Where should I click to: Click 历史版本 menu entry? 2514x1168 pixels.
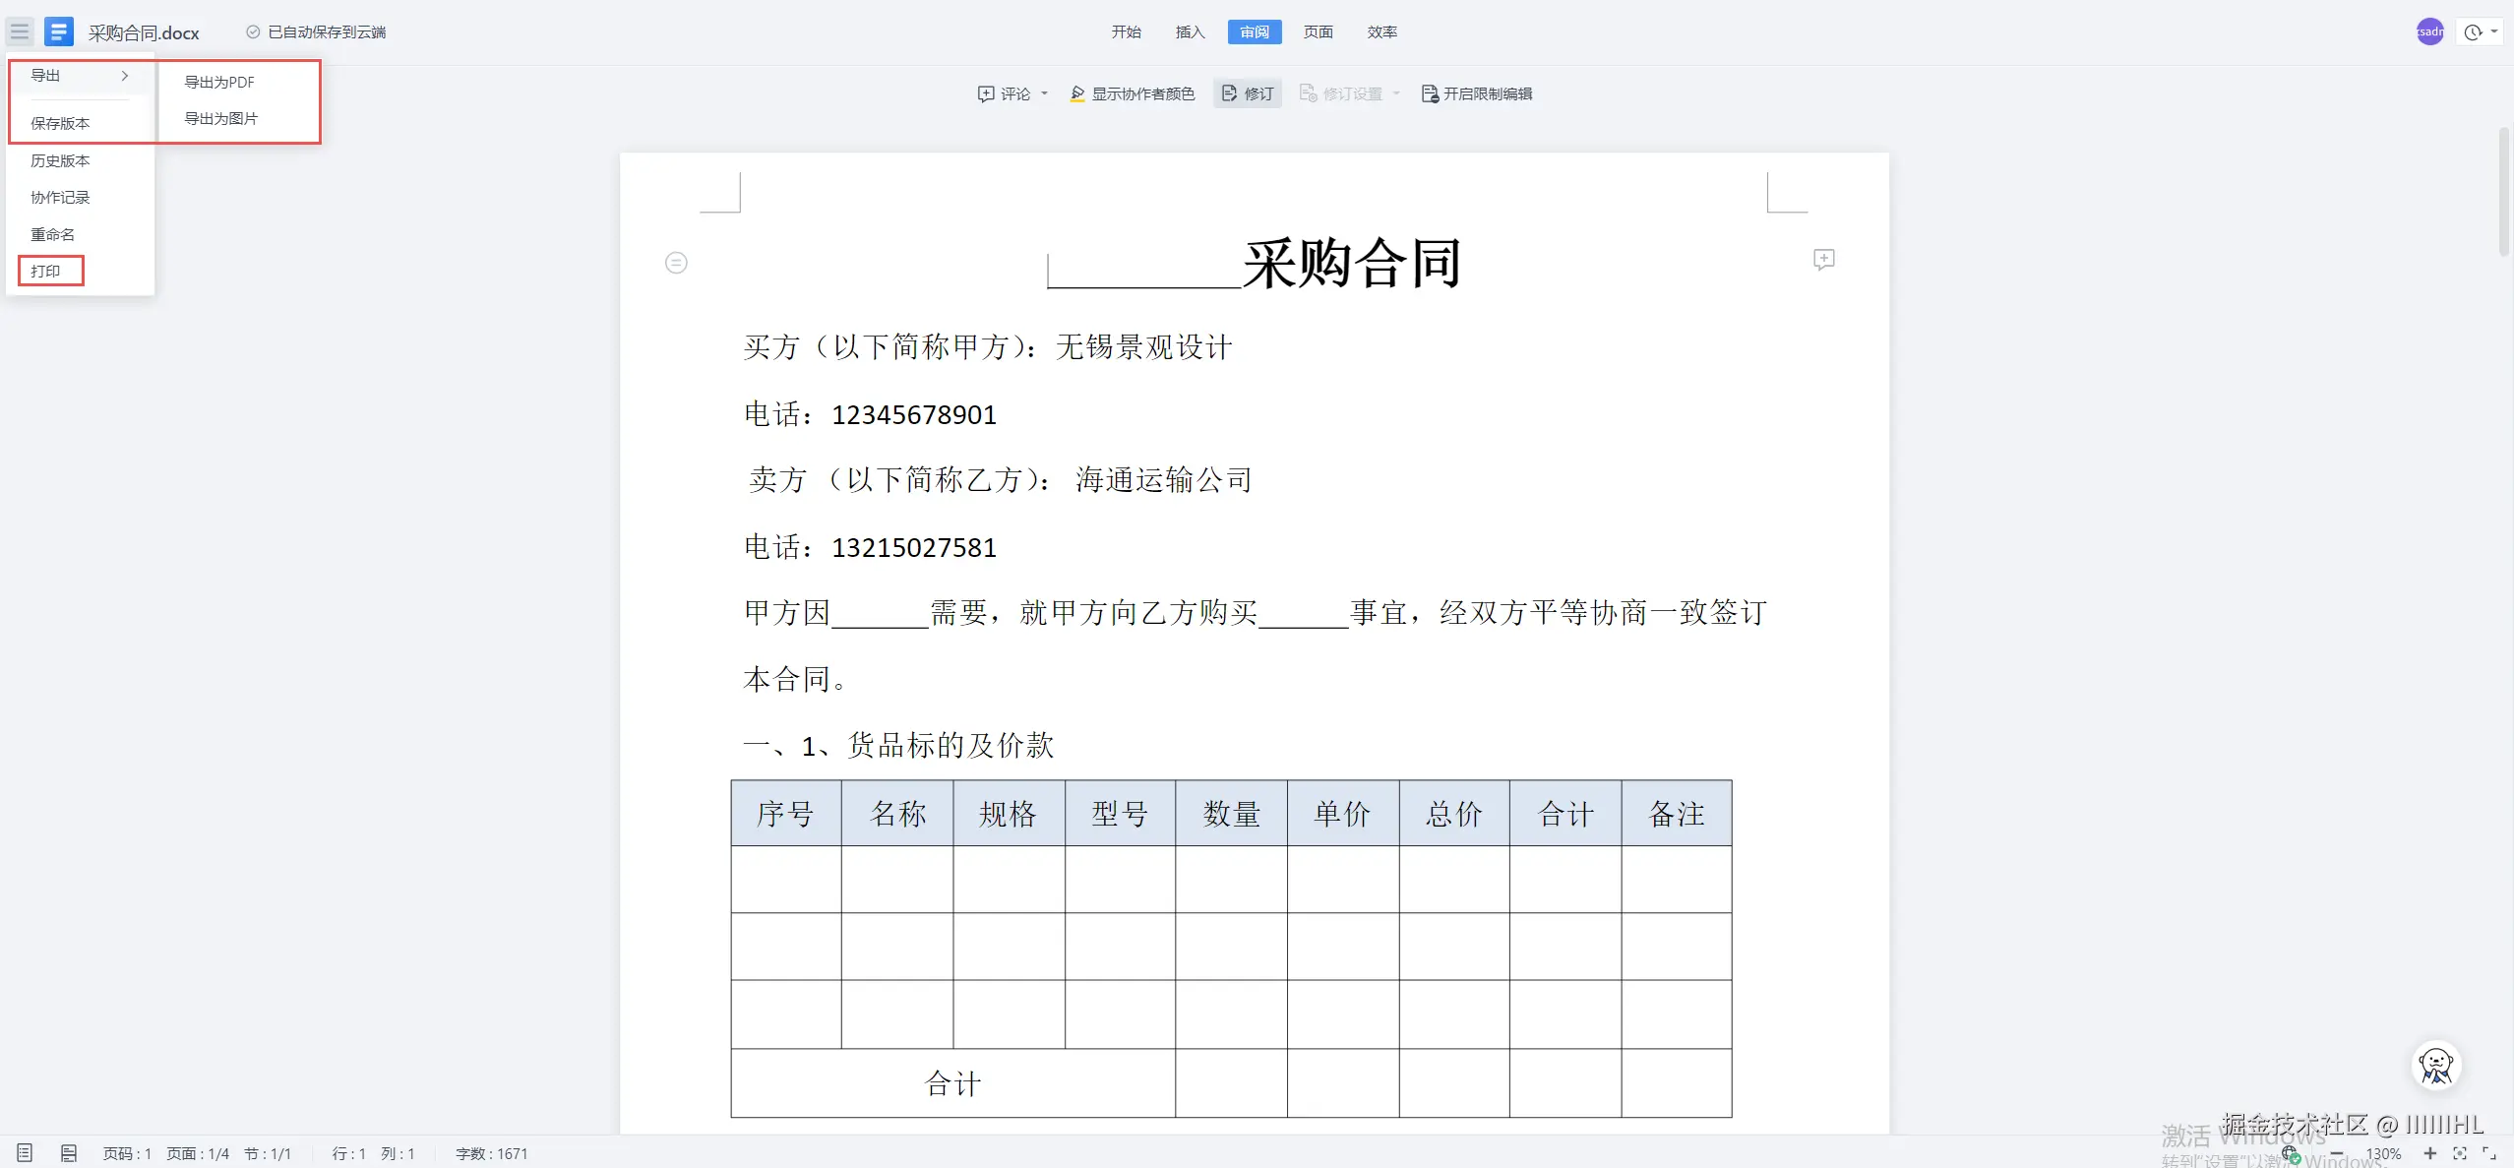pyautogui.click(x=60, y=160)
